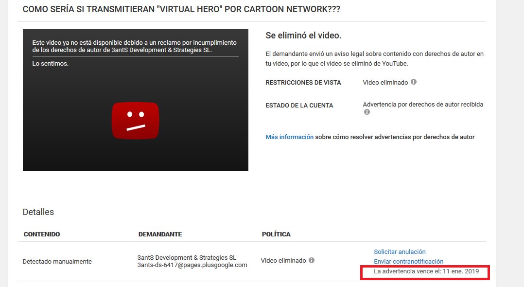This screenshot has width=524, height=287.
Task: Click La advertencia vence el: 11 ene. 2019
Action: (x=426, y=271)
